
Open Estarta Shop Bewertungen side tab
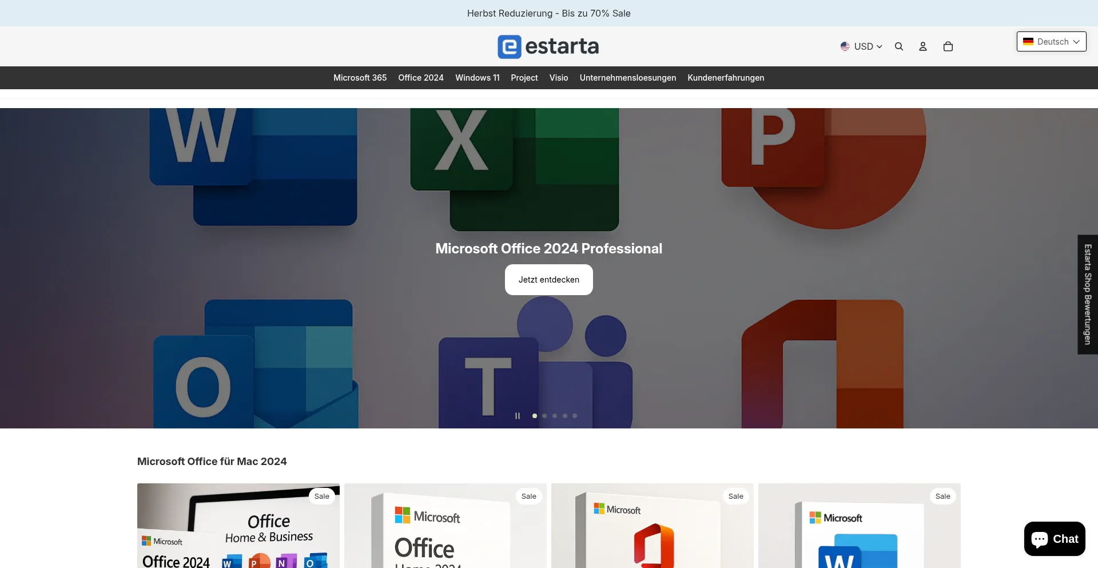click(1088, 295)
